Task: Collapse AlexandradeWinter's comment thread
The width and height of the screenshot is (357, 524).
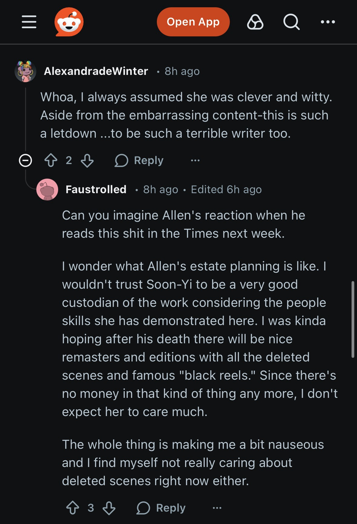Action: (x=25, y=160)
